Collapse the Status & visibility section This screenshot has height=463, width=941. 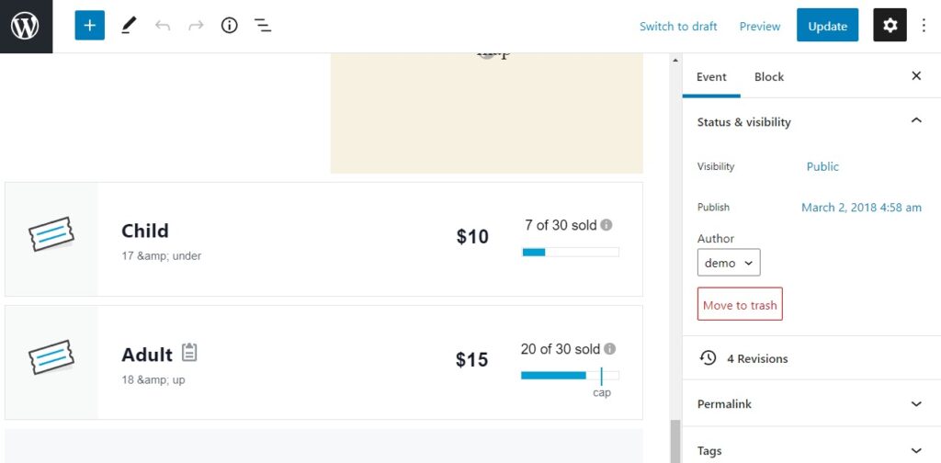[915, 121]
